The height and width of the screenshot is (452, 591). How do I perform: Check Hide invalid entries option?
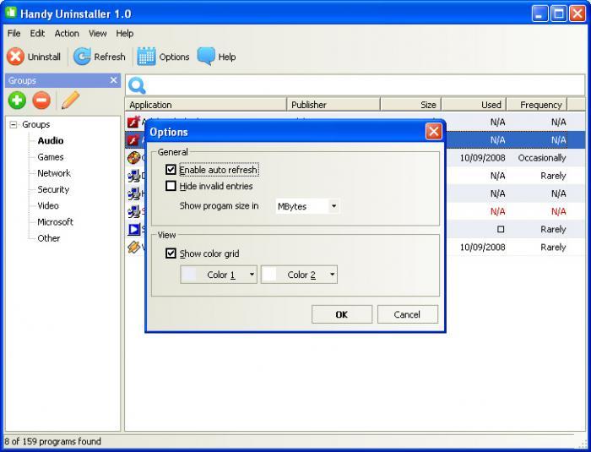tap(171, 186)
